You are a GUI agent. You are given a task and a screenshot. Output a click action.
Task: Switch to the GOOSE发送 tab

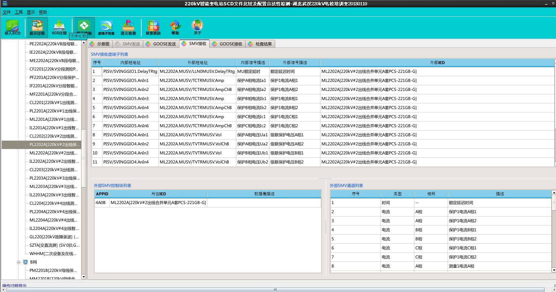click(x=161, y=44)
